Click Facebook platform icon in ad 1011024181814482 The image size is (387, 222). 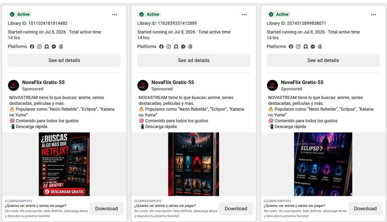tap(32, 47)
